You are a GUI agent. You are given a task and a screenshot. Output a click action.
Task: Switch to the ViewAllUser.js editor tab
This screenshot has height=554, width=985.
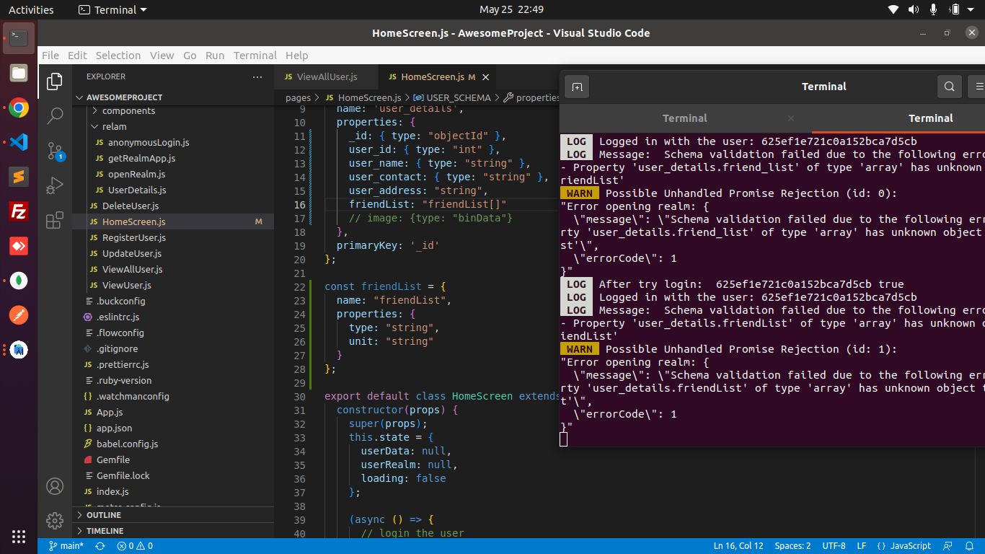click(326, 76)
